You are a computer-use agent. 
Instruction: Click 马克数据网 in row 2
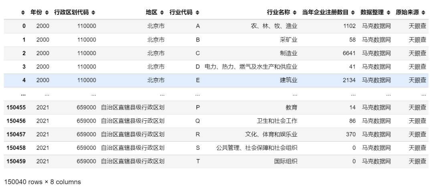coord(376,53)
